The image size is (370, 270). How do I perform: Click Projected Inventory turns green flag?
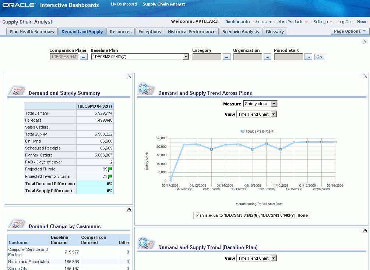point(110,176)
